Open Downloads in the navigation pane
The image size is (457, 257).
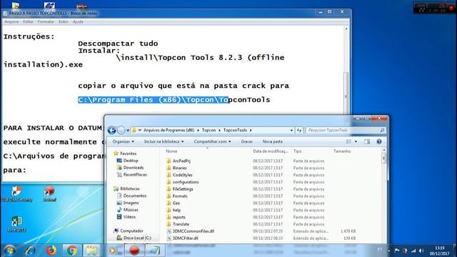(x=134, y=168)
